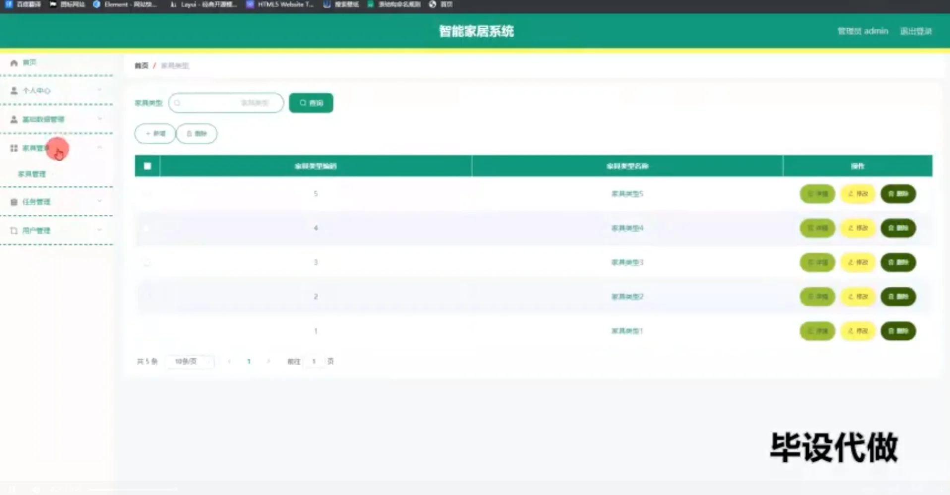The height and width of the screenshot is (495, 950).
Task: Select the 家具管理 submenu item
Action: click(32, 174)
